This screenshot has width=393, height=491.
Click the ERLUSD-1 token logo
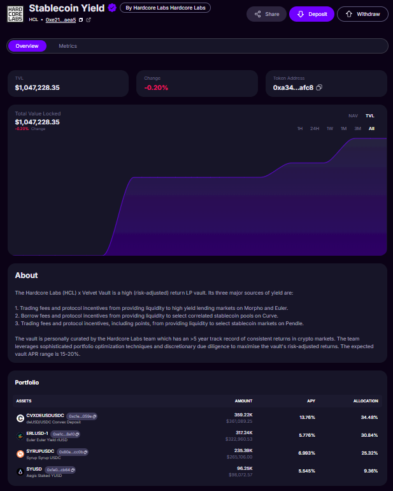pos(20,436)
